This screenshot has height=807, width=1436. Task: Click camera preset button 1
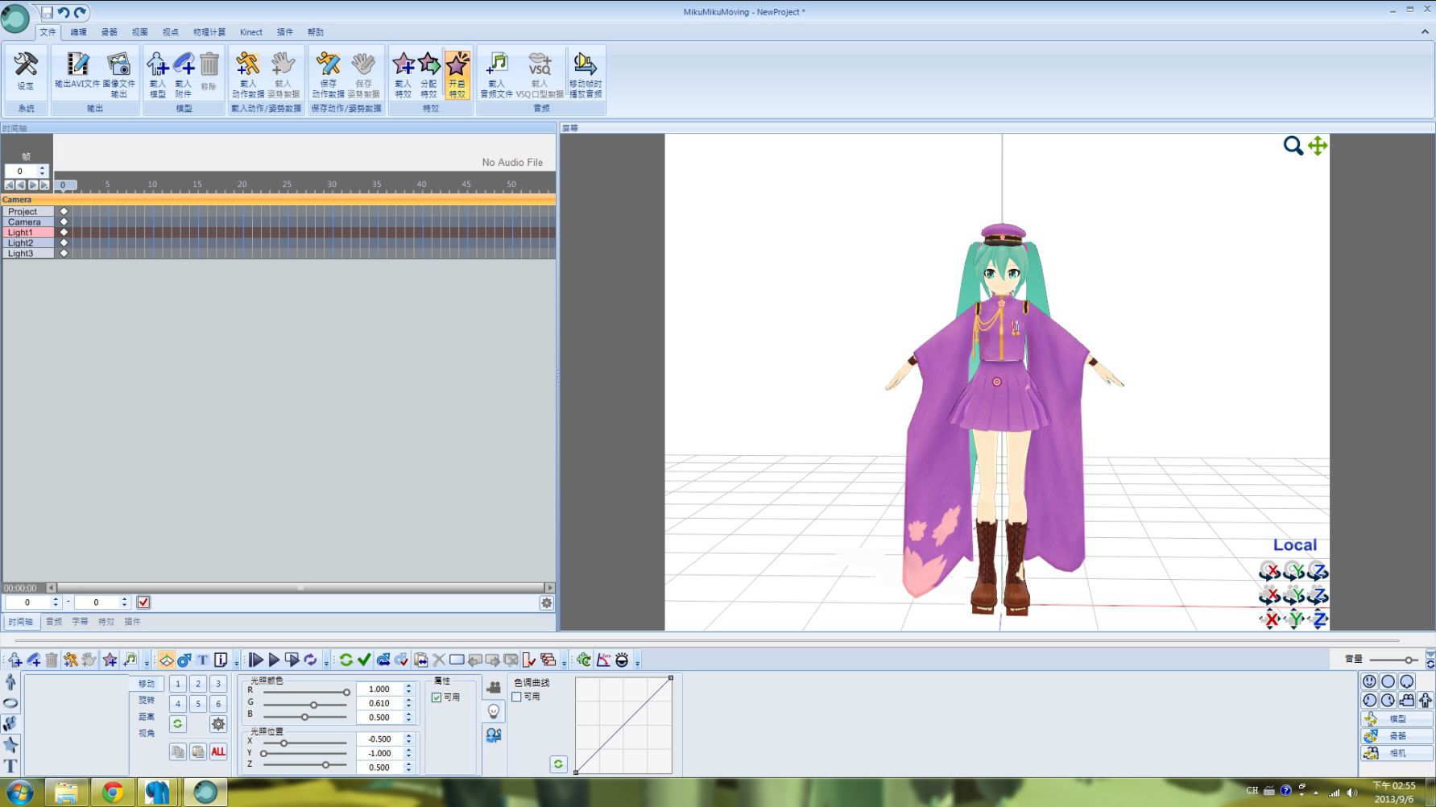[178, 684]
